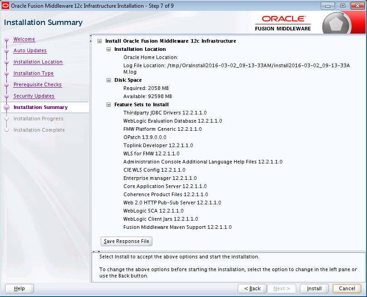Screen dimensions: 367x297
Task: Open Help for the installer
Action: (20, 288)
